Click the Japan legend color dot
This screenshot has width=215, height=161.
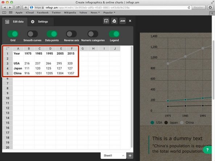tap(166, 123)
